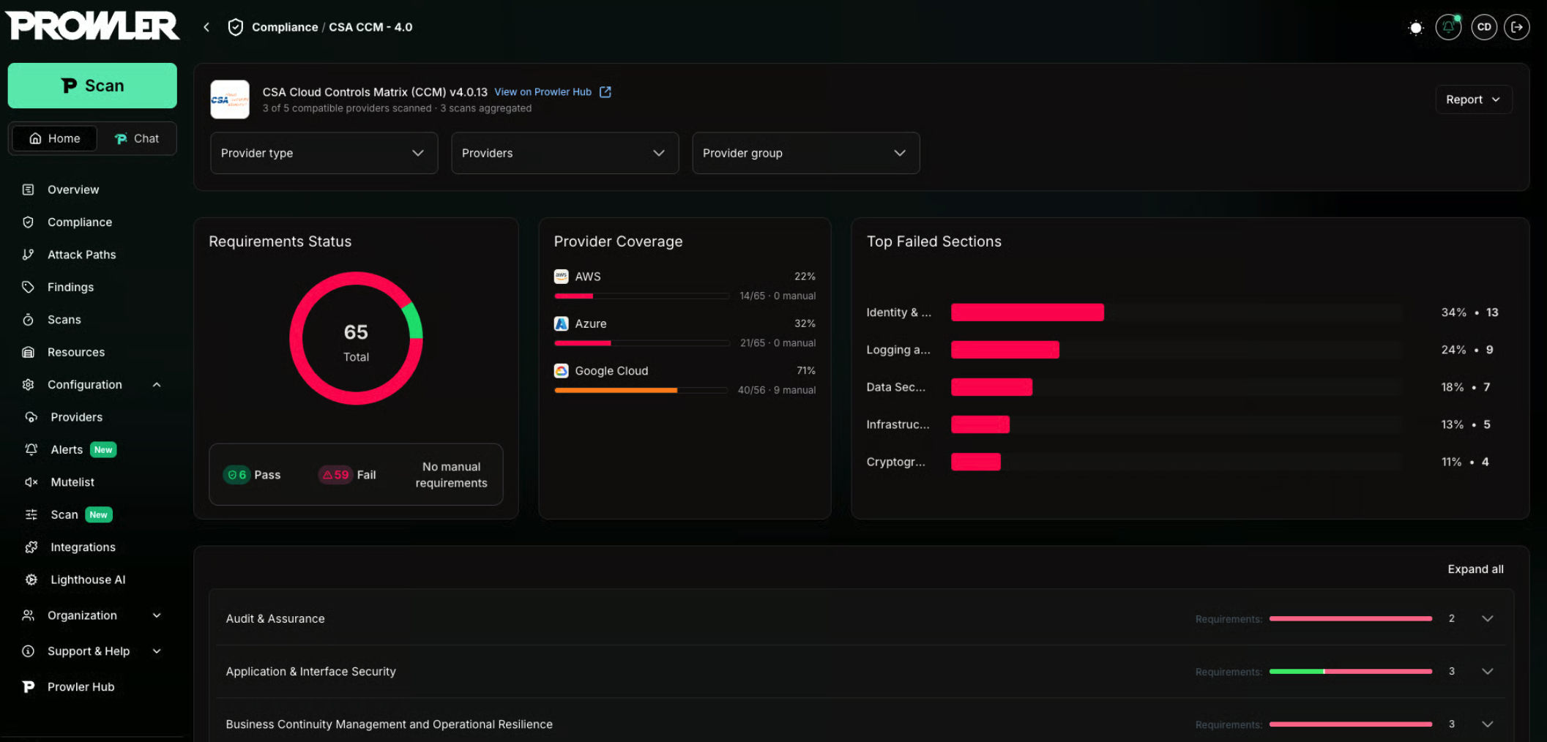Click the sign out icon
The image size is (1547, 742).
pyautogui.click(x=1517, y=27)
